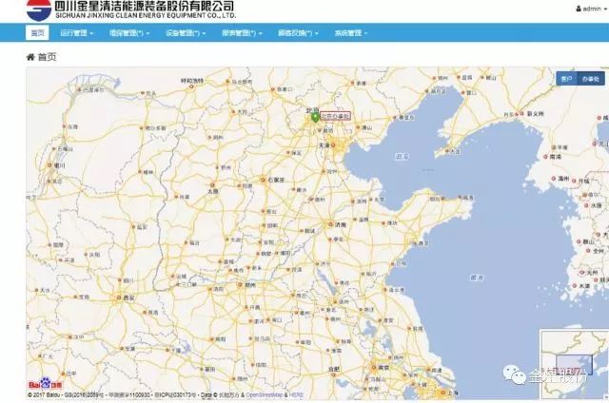Switch the map to the 客户 view
This screenshot has width=609, height=403.
(x=567, y=79)
